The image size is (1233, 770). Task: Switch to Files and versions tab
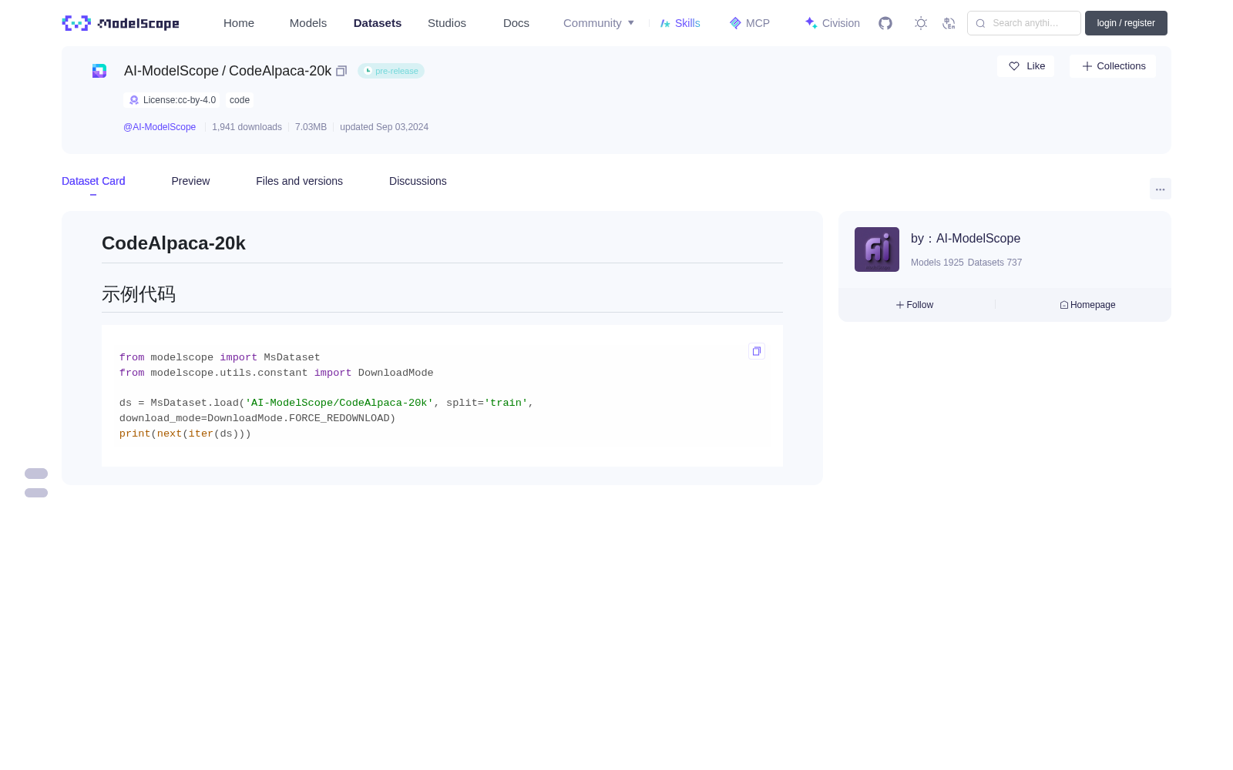[x=299, y=181]
